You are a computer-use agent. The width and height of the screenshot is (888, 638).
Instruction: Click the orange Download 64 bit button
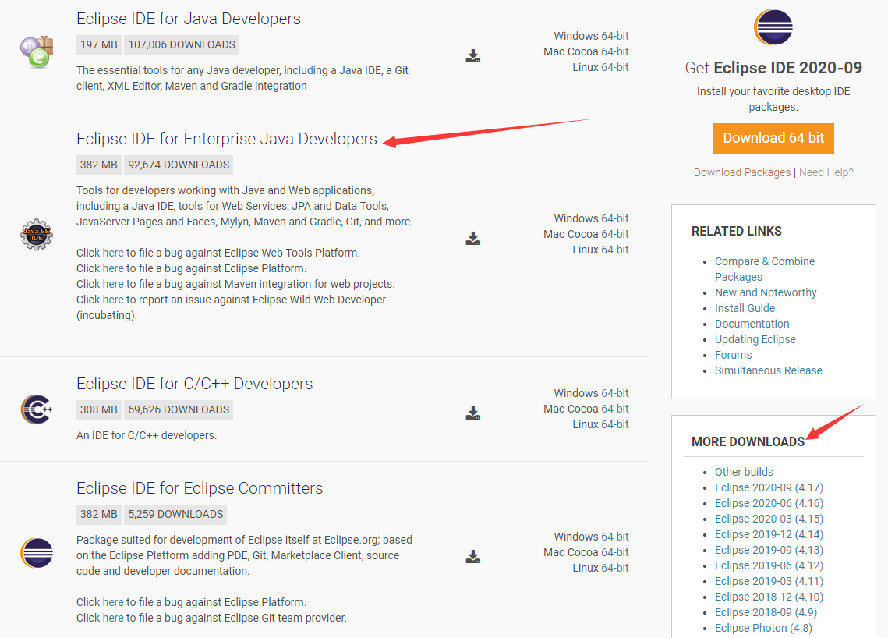pos(773,138)
